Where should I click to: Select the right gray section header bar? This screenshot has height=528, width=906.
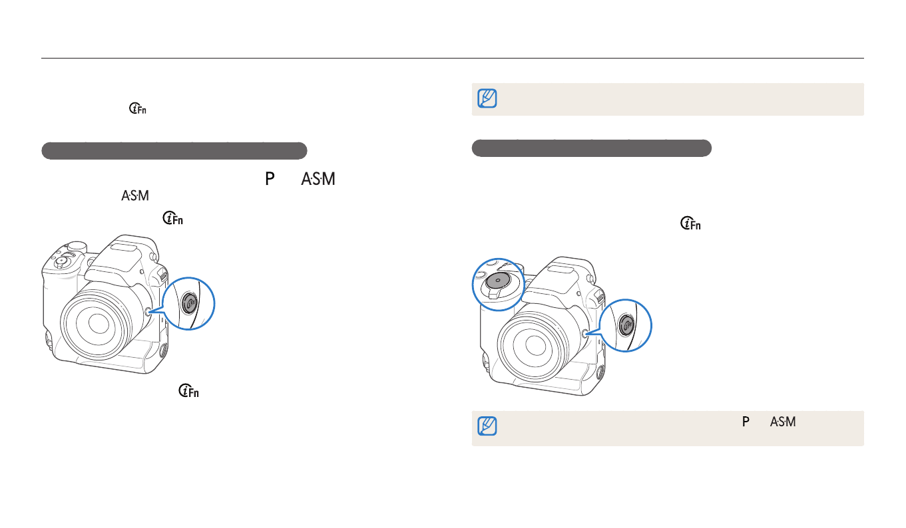coord(591,148)
